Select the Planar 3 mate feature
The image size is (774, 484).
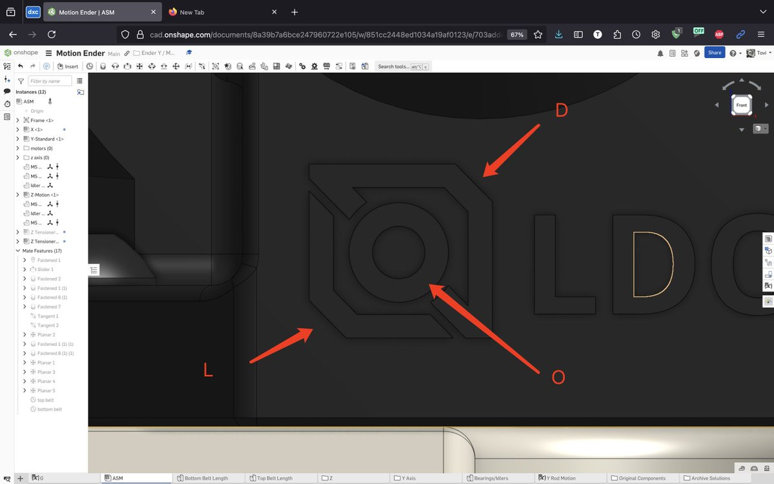click(x=46, y=372)
